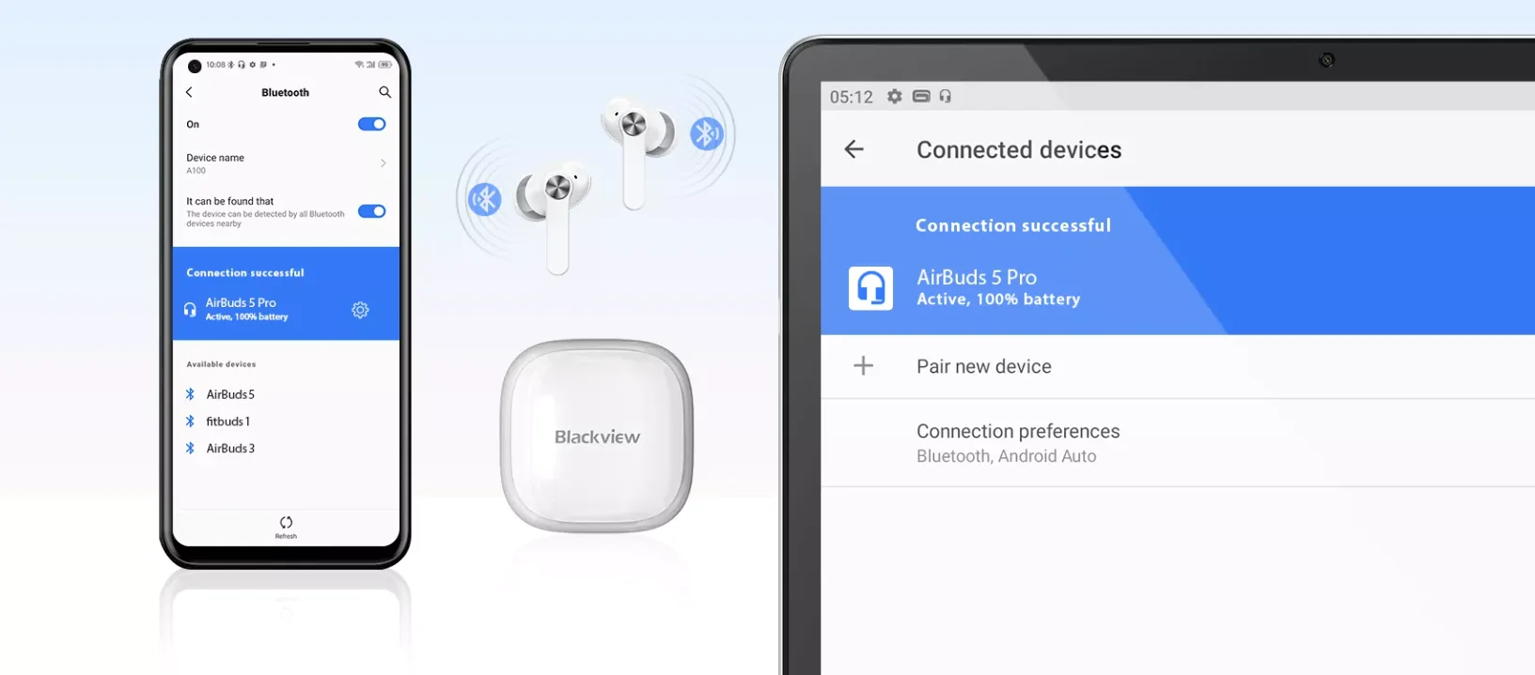Image resolution: width=1535 pixels, height=675 pixels.
Task: Tap the plus icon for pairing
Action: [863, 366]
